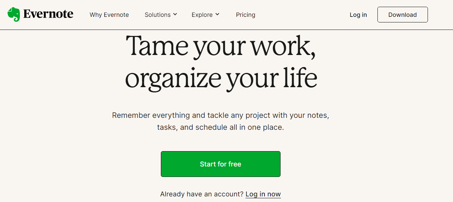Image resolution: width=453 pixels, height=202 pixels.
Task: Click the "tasks, and schedule all" text line
Action: click(221, 127)
